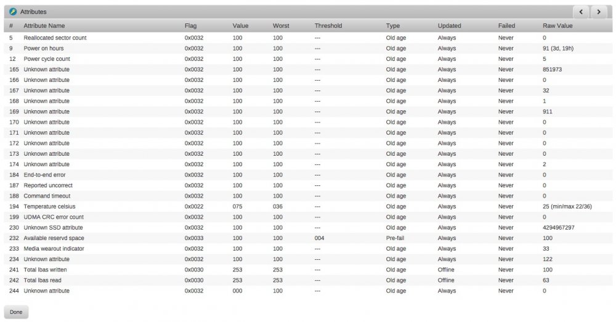This screenshot has width=616, height=322.
Task: Click the Updated column header
Action: pyautogui.click(x=450, y=25)
